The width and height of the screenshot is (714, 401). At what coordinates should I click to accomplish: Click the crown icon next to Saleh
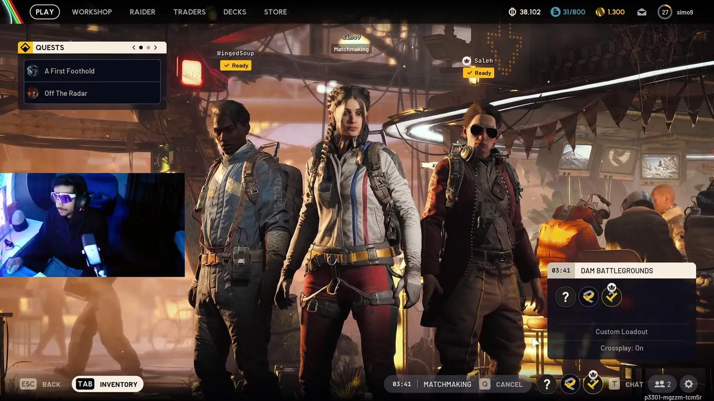pyautogui.click(x=467, y=61)
